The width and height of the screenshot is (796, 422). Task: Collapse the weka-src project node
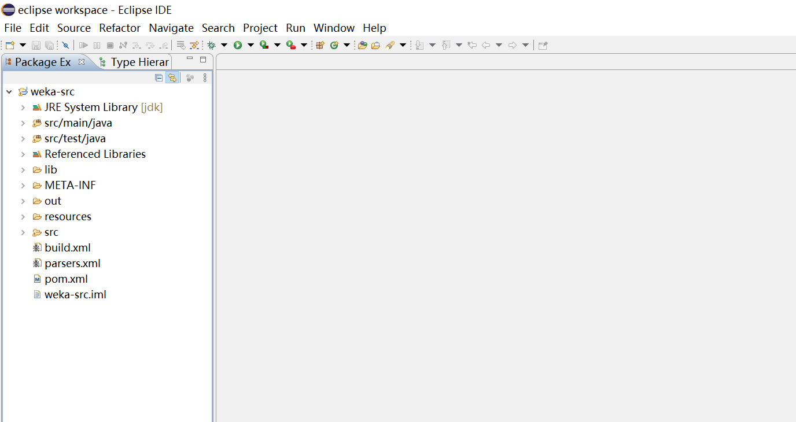point(9,92)
